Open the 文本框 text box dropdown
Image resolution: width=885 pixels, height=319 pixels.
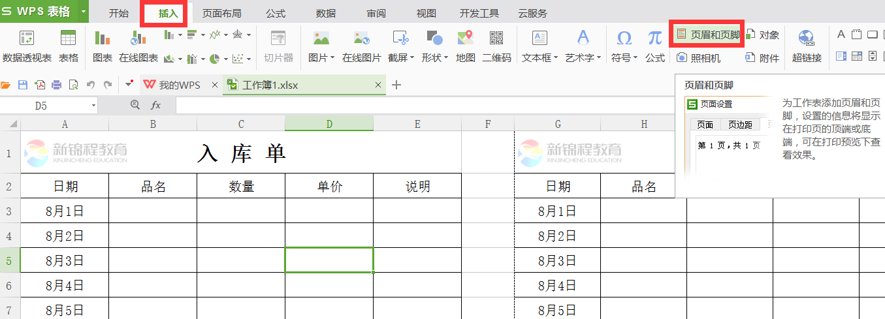tap(556, 58)
